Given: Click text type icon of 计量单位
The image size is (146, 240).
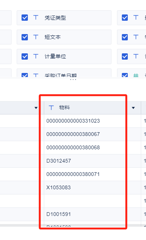Looking at the screenshot, I should point(36,56).
